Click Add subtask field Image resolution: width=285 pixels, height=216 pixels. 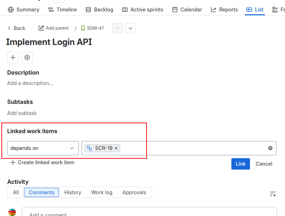tap(22, 113)
